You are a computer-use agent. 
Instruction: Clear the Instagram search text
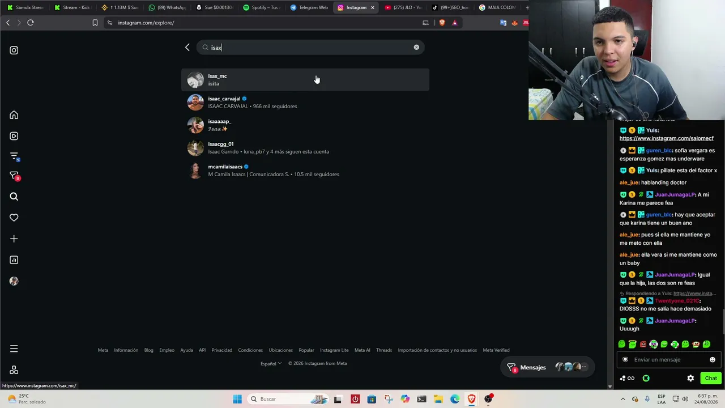click(x=416, y=47)
